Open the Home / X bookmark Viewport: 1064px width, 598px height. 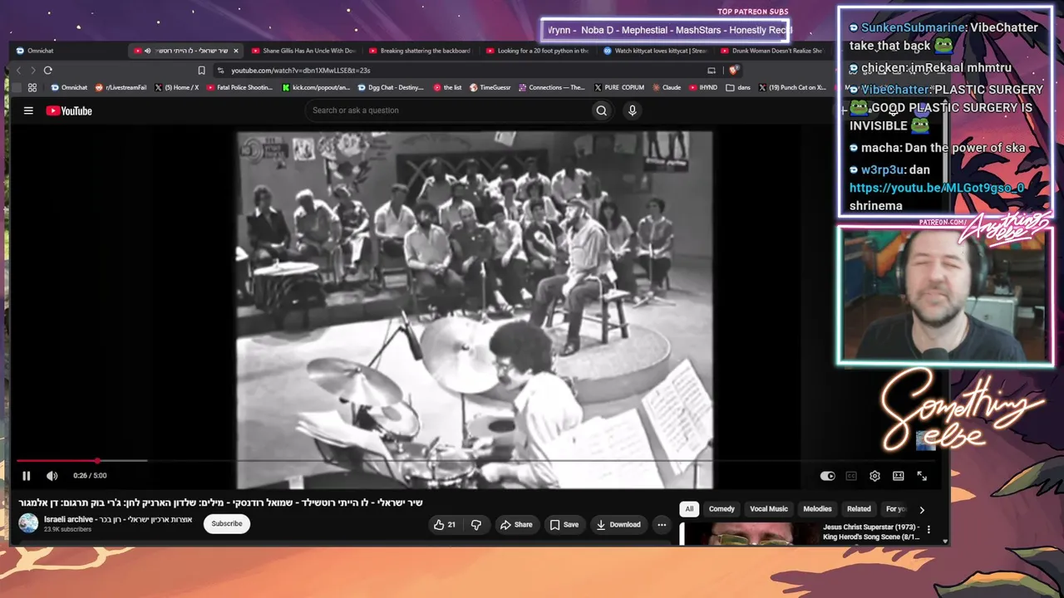[176, 87]
